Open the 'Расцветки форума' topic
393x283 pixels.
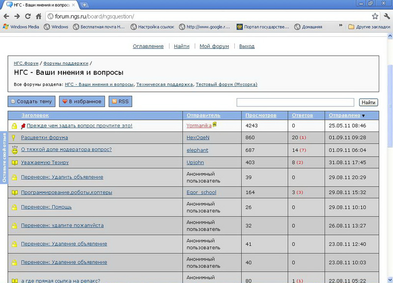[x=44, y=138]
